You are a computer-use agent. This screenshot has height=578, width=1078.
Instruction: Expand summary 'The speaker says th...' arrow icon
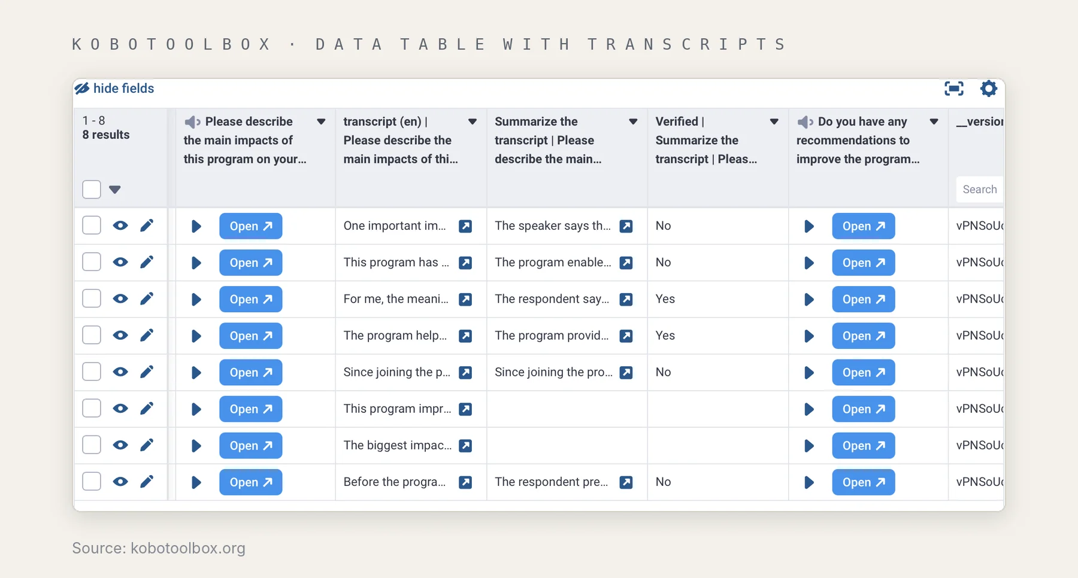pos(626,226)
